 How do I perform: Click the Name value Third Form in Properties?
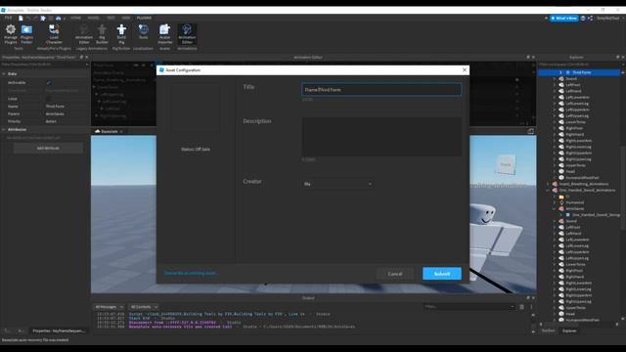click(x=55, y=107)
